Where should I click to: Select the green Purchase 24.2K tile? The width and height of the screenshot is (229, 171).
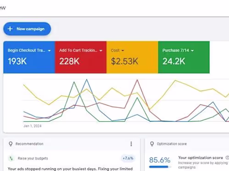click(184, 57)
